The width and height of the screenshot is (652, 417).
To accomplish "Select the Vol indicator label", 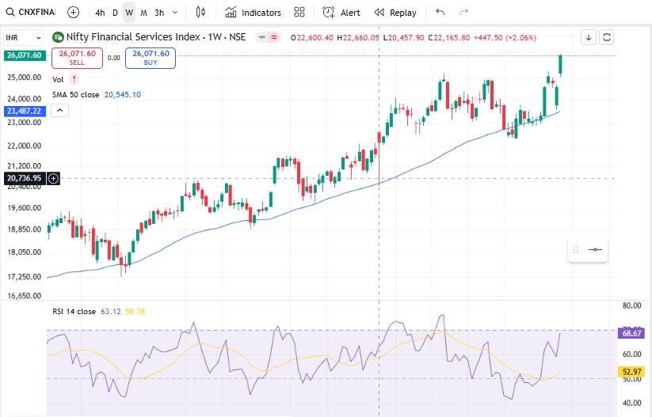I will (x=58, y=79).
